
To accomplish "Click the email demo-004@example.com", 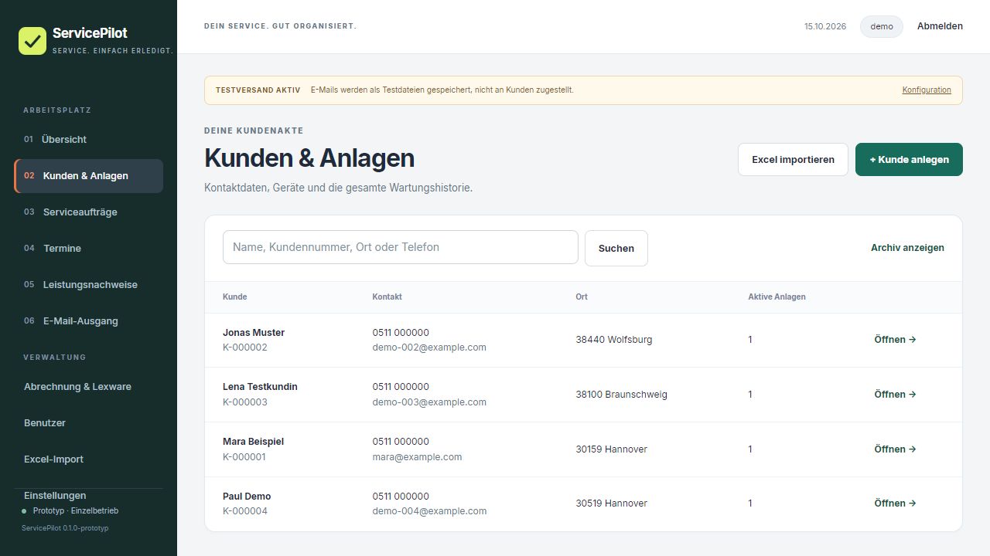I will [429, 511].
